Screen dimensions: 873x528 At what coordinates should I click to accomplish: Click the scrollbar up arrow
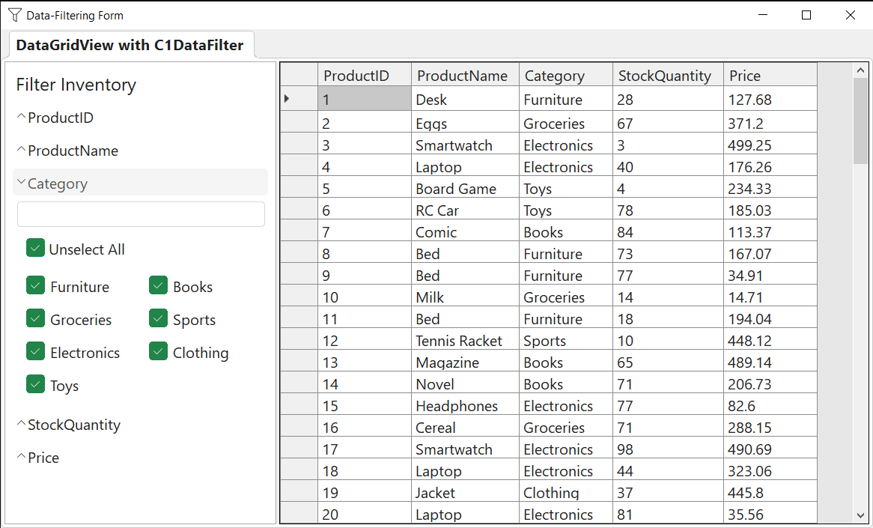tap(860, 70)
